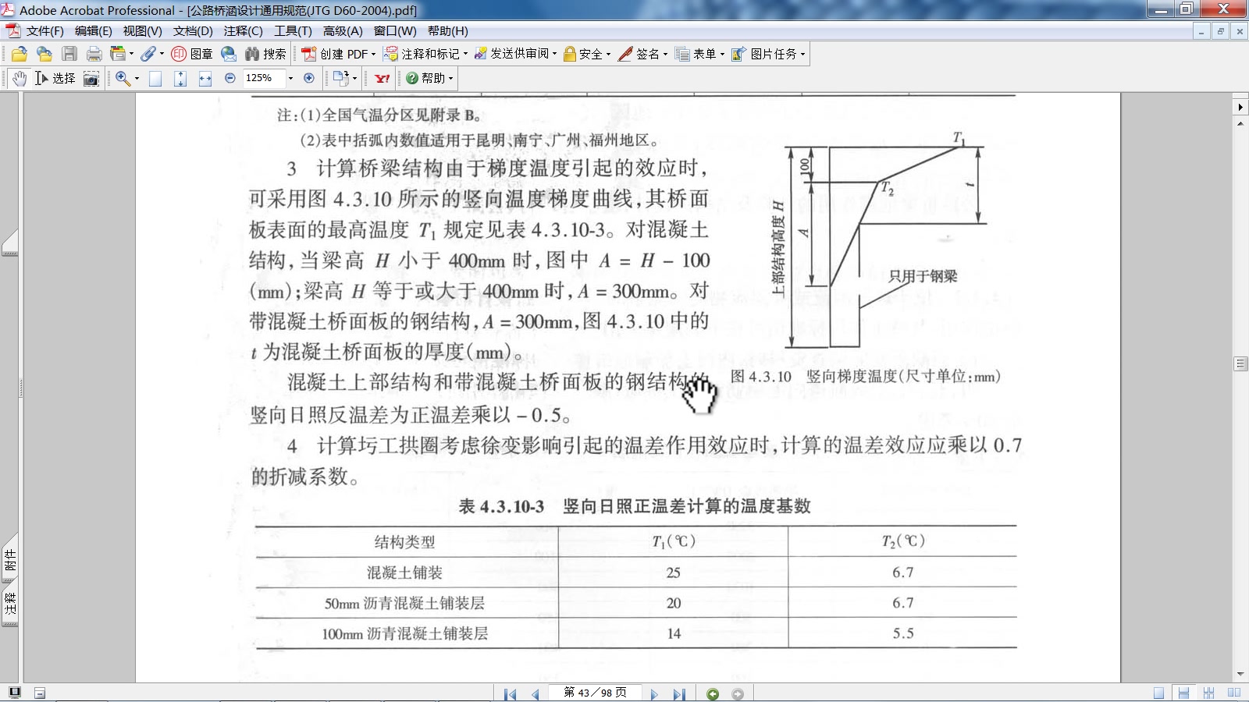Open the 创建 PDF dropdown
The height and width of the screenshot is (702, 1249).
(x=339, y=54)
